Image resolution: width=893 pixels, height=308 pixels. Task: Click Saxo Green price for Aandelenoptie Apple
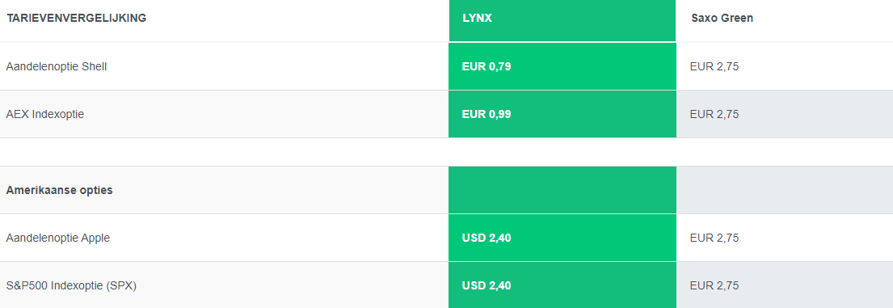pyautogui.click(x=714, y=238)
